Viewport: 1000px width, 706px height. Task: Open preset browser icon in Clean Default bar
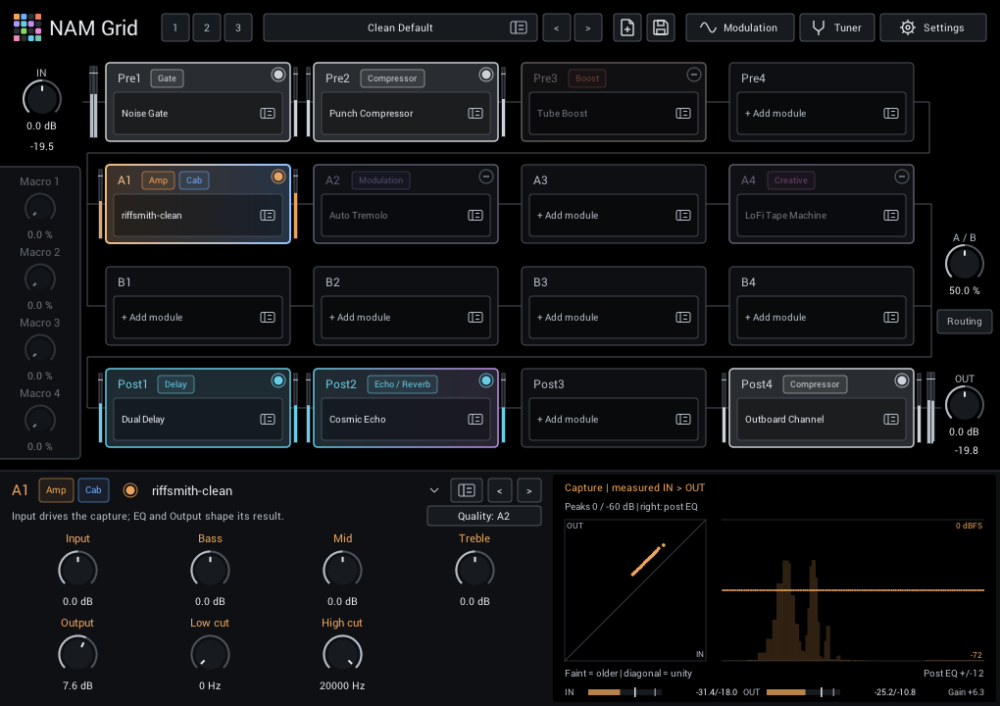pyautogui.click(x=519, y=27)
